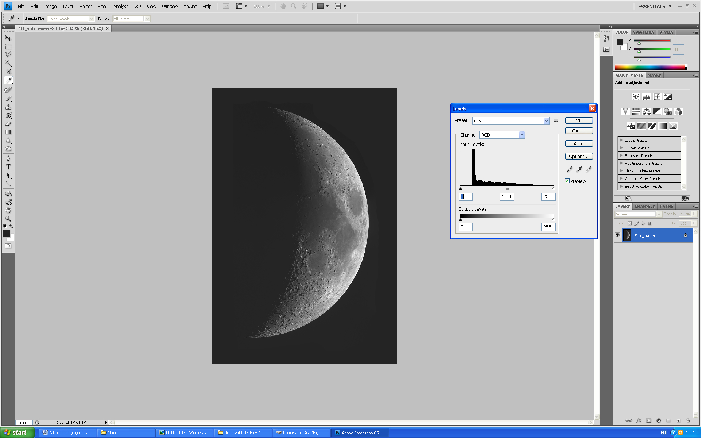Viewport: 701px width, 438px height.
Task: Click the set white point eyedropper
Action: (x=589, y=169)
